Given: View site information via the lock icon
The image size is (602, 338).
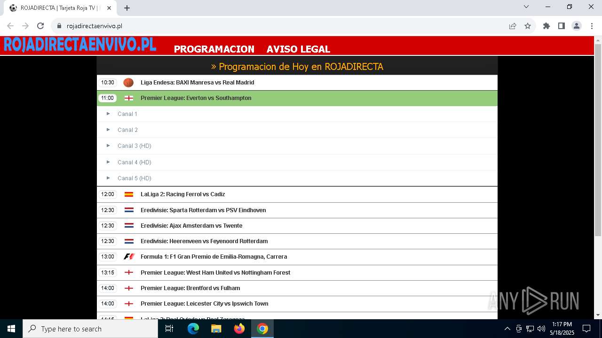Looking at the screenshot, I should (59, 26).
